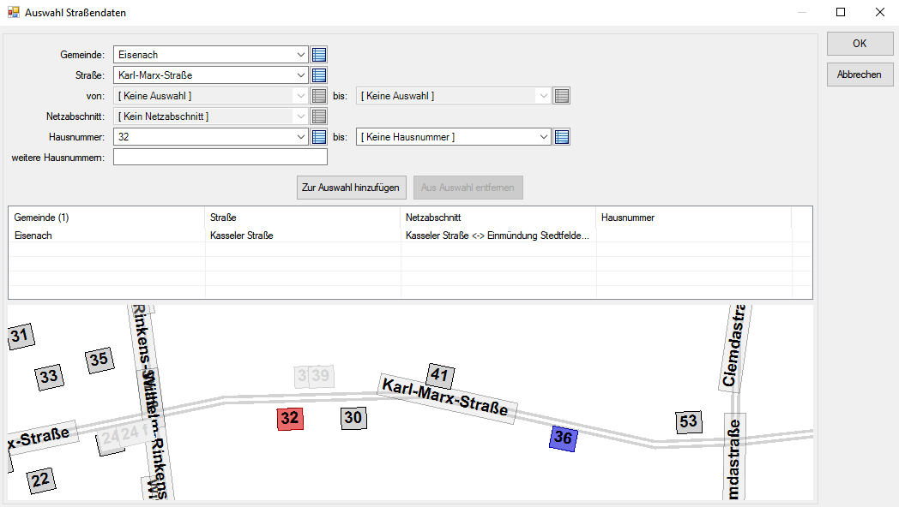Screen dimensions: 899x507
Task: Click house number 53 marker on map
Action: [x=688, y=421]
